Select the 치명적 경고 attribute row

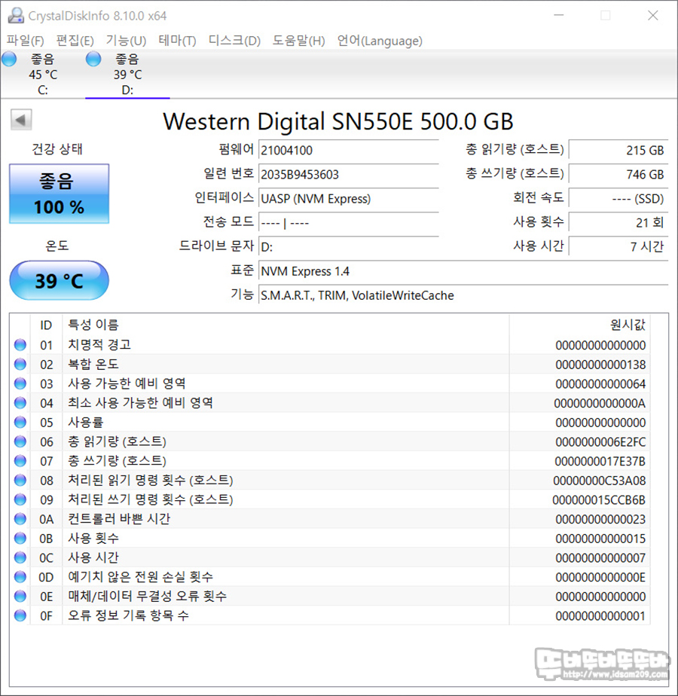click(330, 345)
